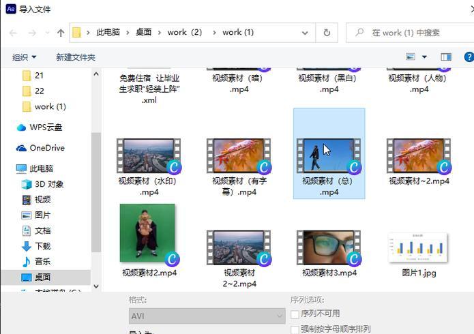This screenshot has height=334, width=474.
Task: Open WPS云盘 in the navigation pane
Action: [x=40, y=127]
